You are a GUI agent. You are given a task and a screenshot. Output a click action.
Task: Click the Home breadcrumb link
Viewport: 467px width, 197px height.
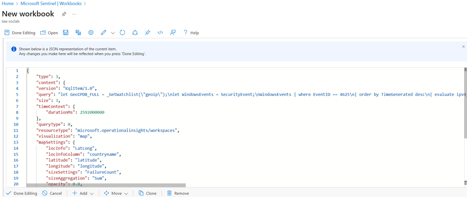pos(8,4)
